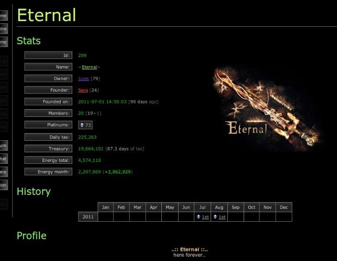Click the 2011 year cell in History
This screenshot has height=261, width=337.
pyautogui.click(x=88, y=217)
